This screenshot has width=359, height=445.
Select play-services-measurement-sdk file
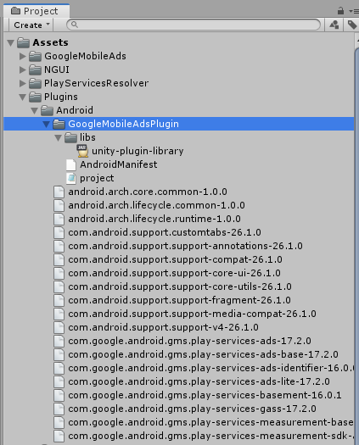tap(211, 436)
